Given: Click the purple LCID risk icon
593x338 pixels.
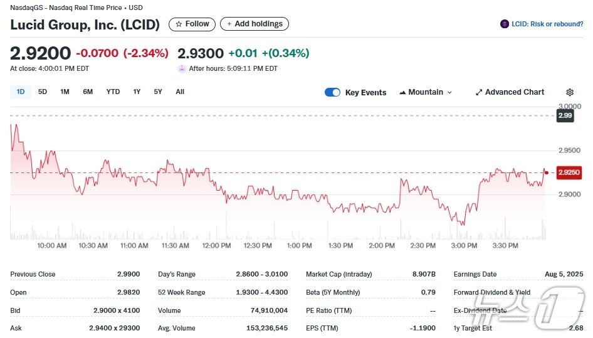Looking at the screenshot, I should click(x=504, y=24).
